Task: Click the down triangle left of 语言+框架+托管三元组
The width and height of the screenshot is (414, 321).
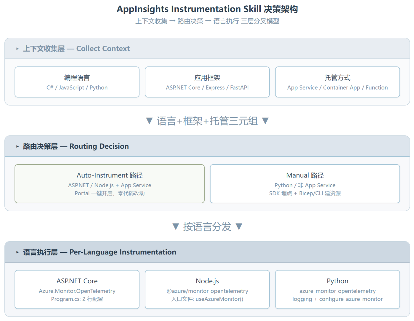Action: [149, 121]
